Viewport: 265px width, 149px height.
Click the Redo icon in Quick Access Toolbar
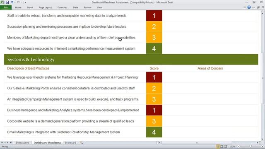(19, 2)
